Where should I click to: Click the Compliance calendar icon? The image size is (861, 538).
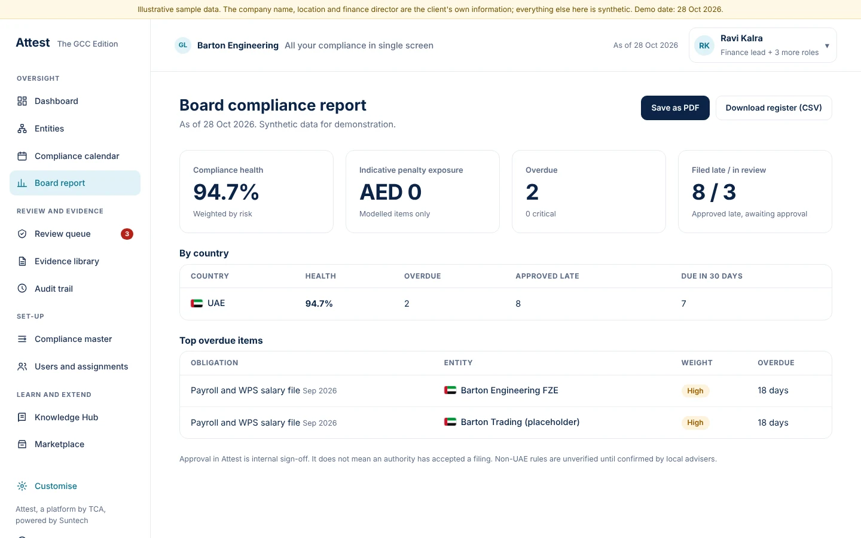coord(22,156)
